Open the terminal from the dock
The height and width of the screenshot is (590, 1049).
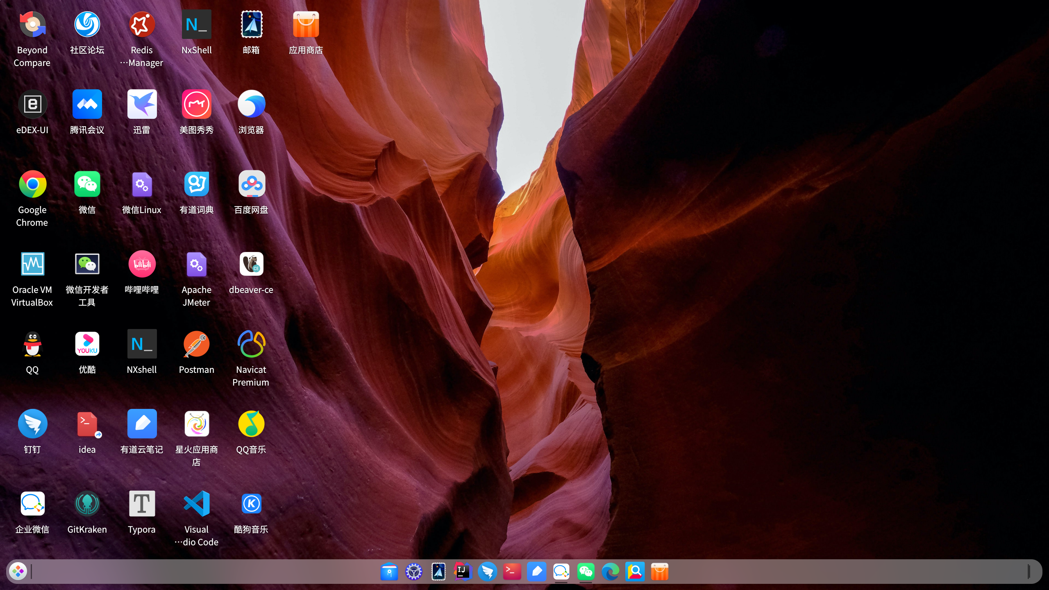[x=512, y=571]
